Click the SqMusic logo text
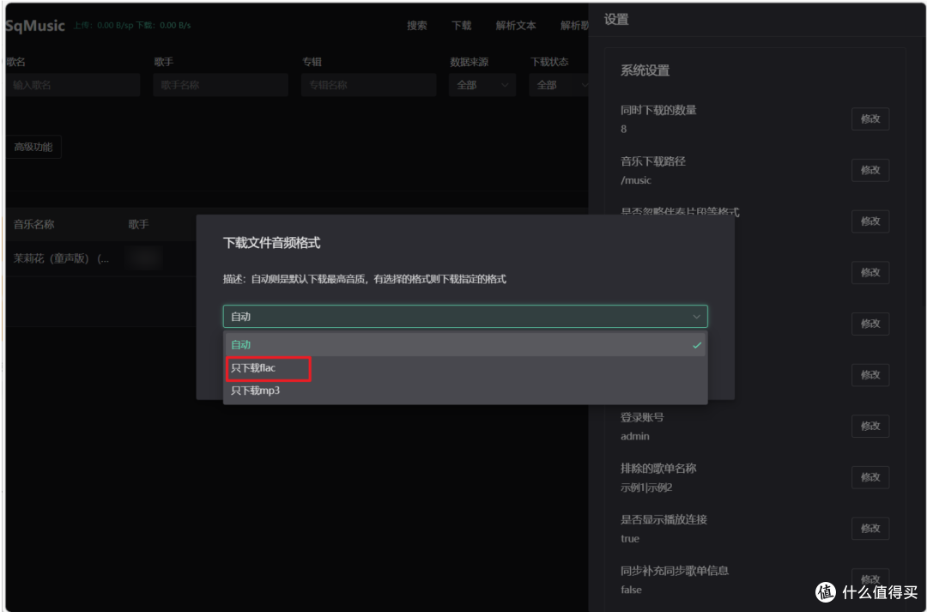Image resolution: width=927 pixels, height=612 pixels. tap(35, 26)
